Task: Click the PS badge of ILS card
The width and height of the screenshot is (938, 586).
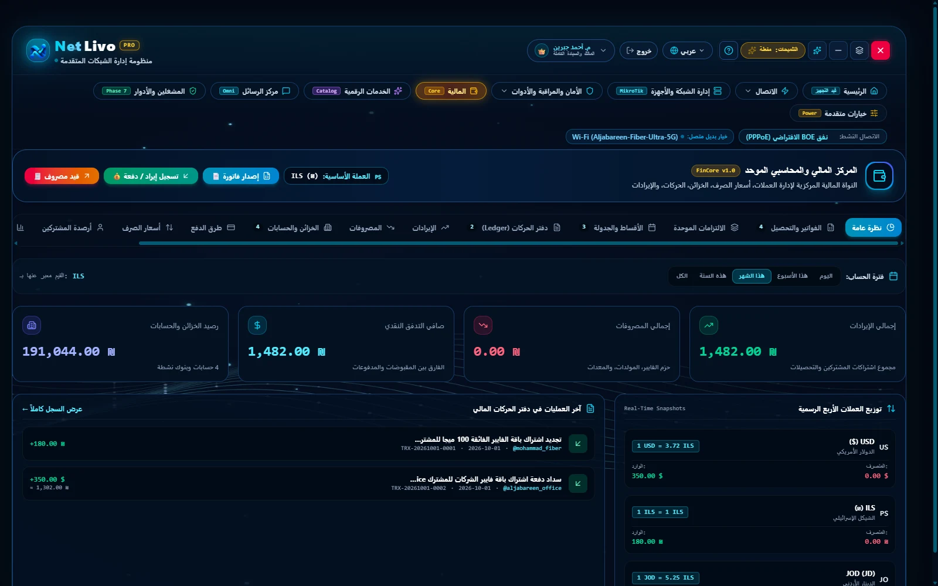Action: point(884,513)
